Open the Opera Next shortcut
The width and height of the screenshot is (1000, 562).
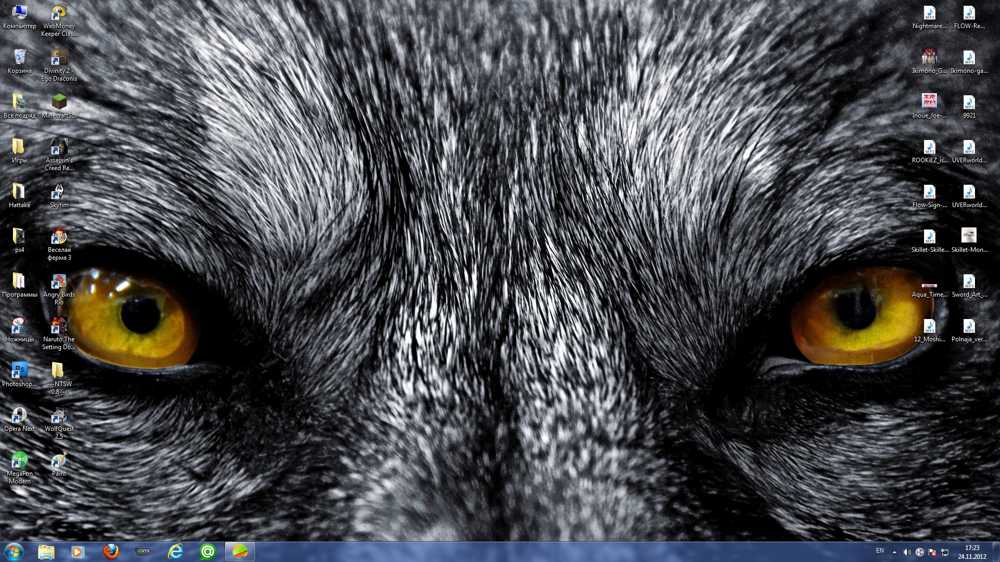coord(19,416)
